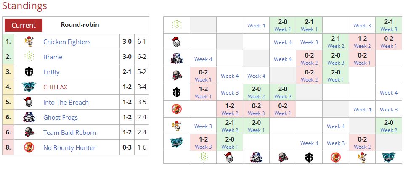Image resolution: width=411 pixels, height=171 pixels.
Task: Switch to the Round-robin tab
Action: tap(80, 24)
